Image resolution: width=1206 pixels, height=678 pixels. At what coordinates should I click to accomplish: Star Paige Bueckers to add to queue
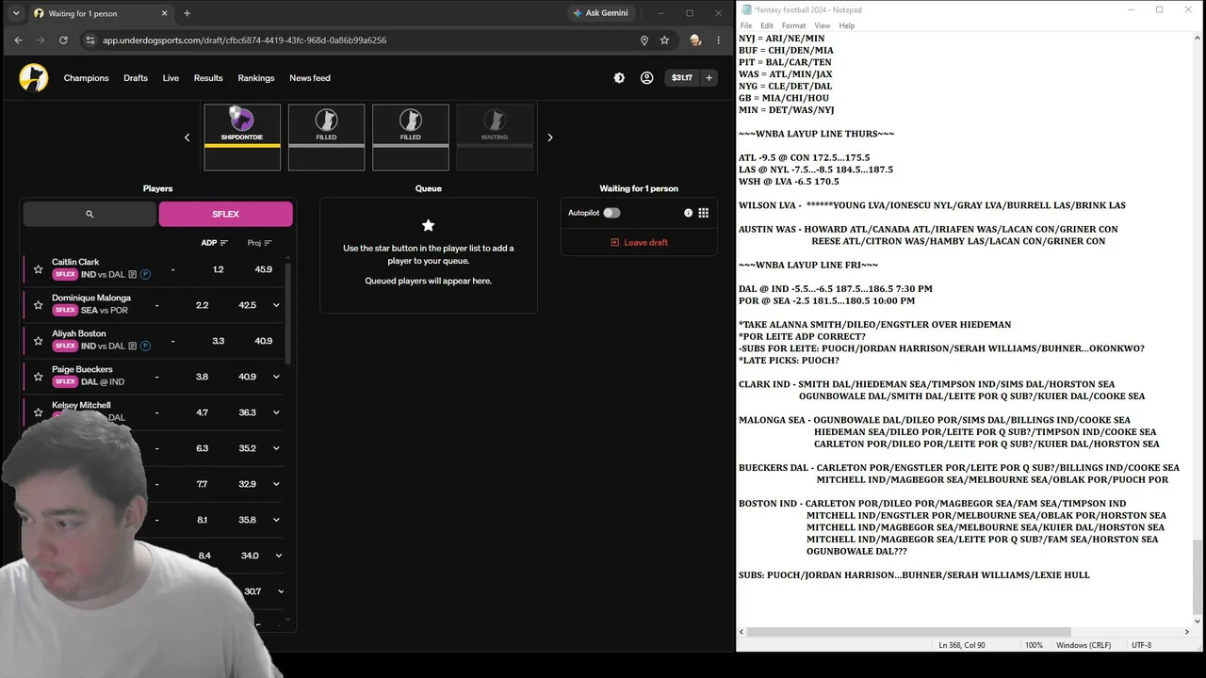[x=38, y=377]
